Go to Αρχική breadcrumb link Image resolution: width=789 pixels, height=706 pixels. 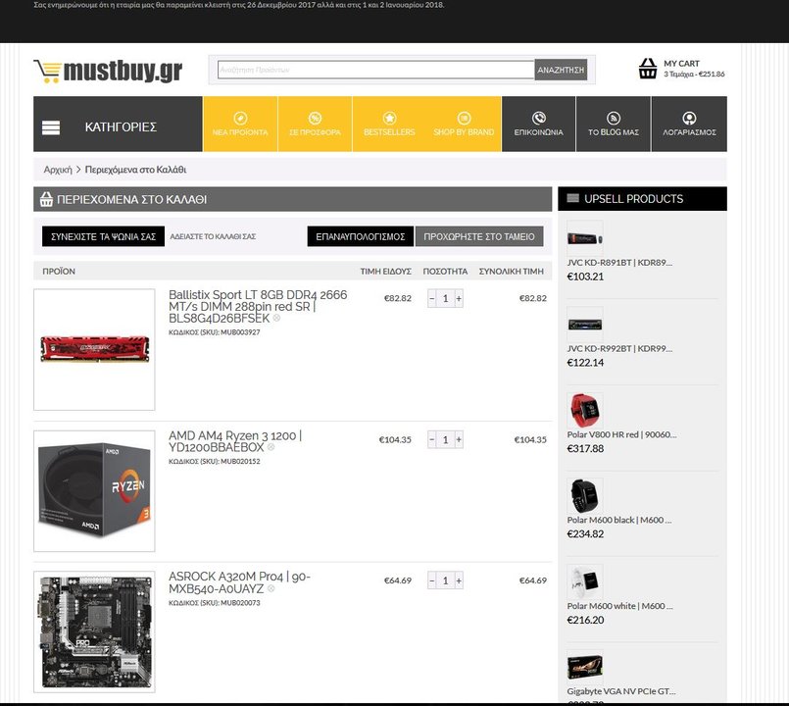[x=58, y=170]
